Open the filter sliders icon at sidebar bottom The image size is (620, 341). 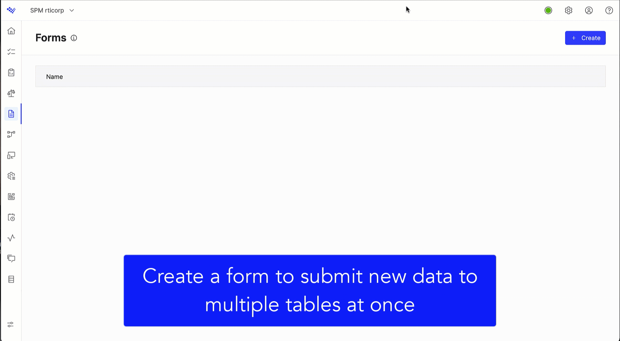tap(11, 325)
